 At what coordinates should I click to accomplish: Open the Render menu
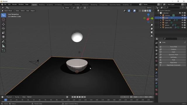pos(15,4)
